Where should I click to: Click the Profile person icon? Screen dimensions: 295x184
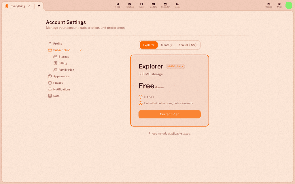click(x=50, y=44)
